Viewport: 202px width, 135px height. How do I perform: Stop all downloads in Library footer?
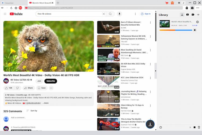(194, 127)
